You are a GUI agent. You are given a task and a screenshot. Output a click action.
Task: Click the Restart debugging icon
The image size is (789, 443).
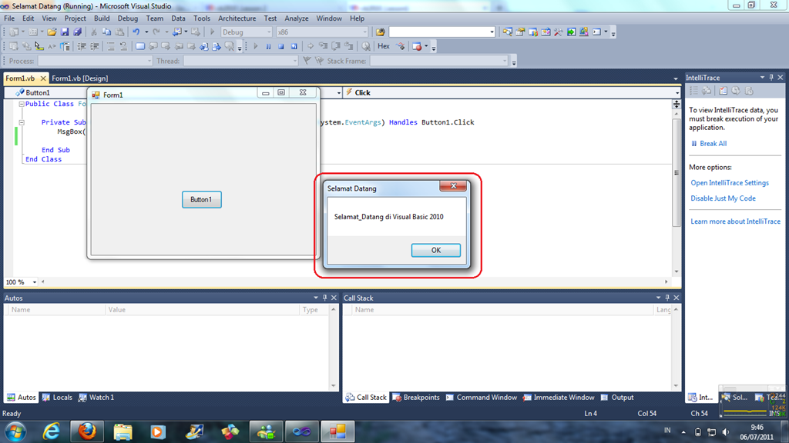(x=294, y=47)
